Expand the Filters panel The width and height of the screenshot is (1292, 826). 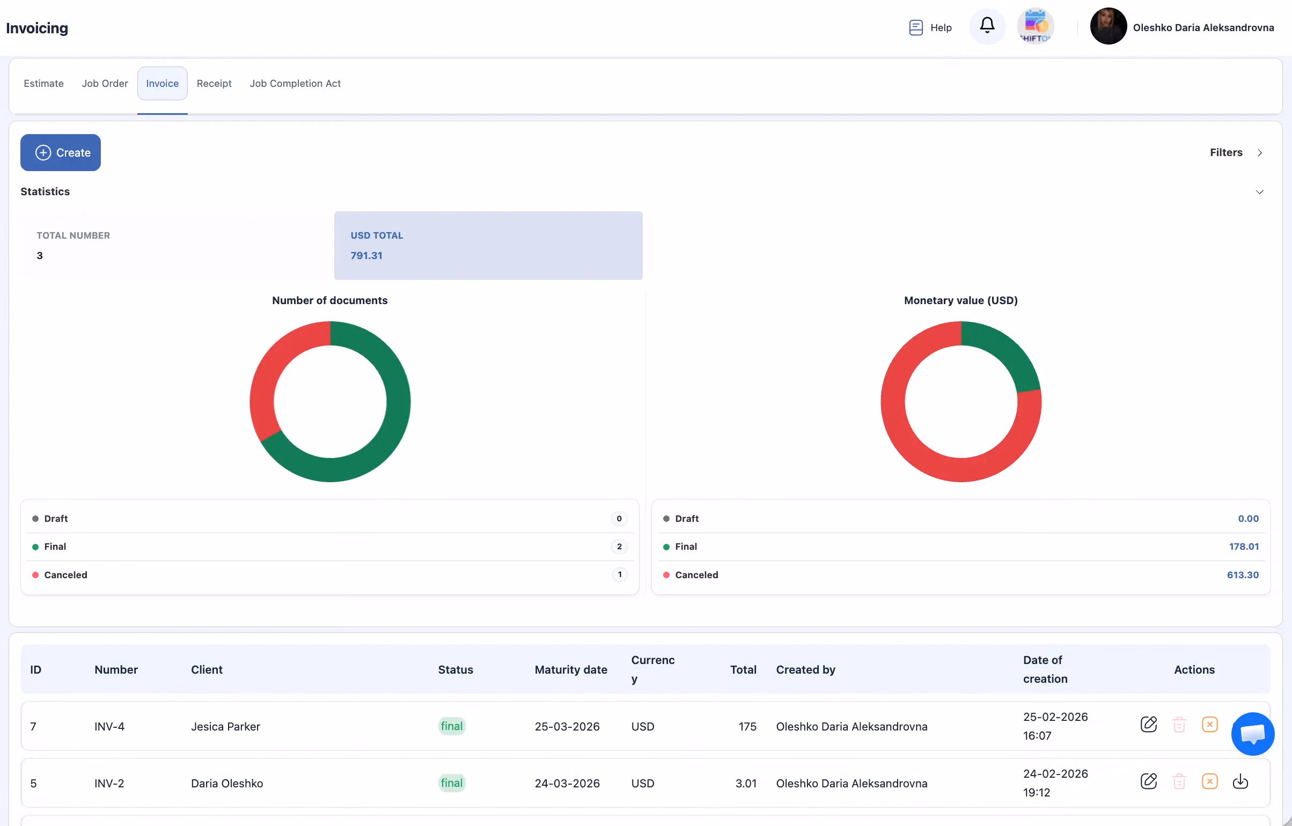pos(1226,152)
